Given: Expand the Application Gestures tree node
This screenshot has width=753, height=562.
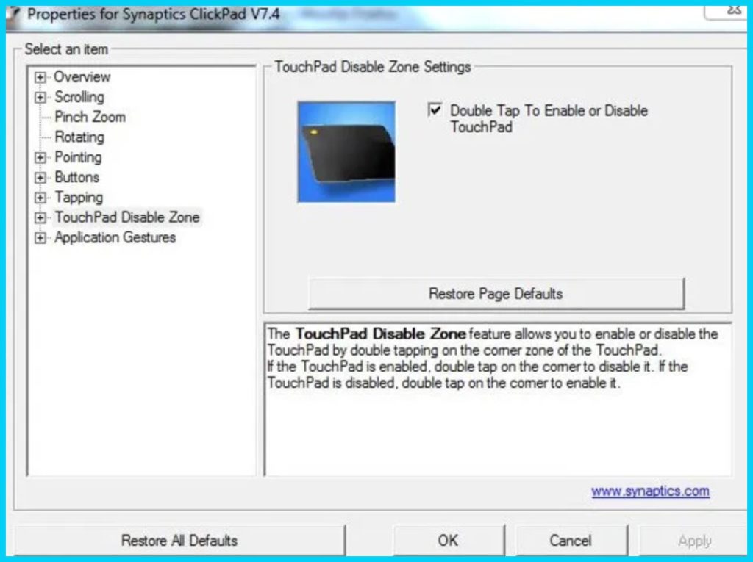Looking at the screenshot, I should click(x=40, y=238).
